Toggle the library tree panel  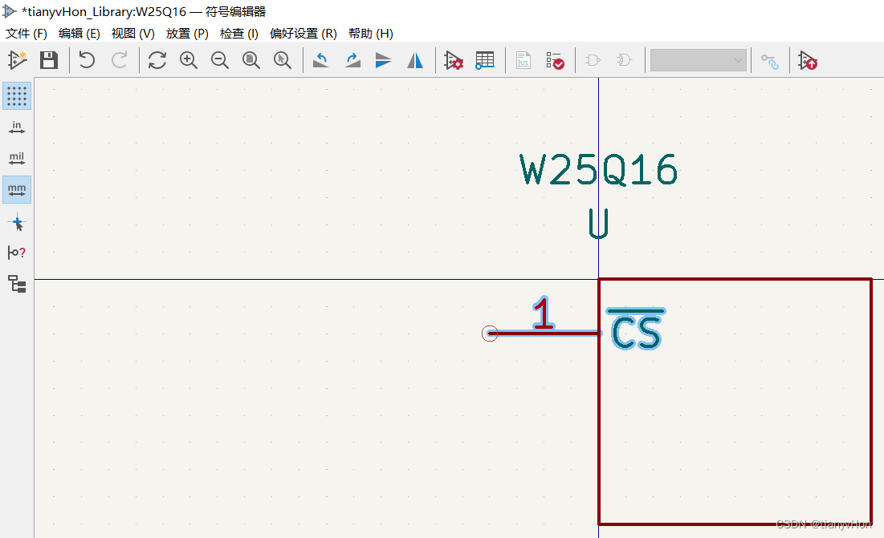pyautogui.click(x=17, y=284)
